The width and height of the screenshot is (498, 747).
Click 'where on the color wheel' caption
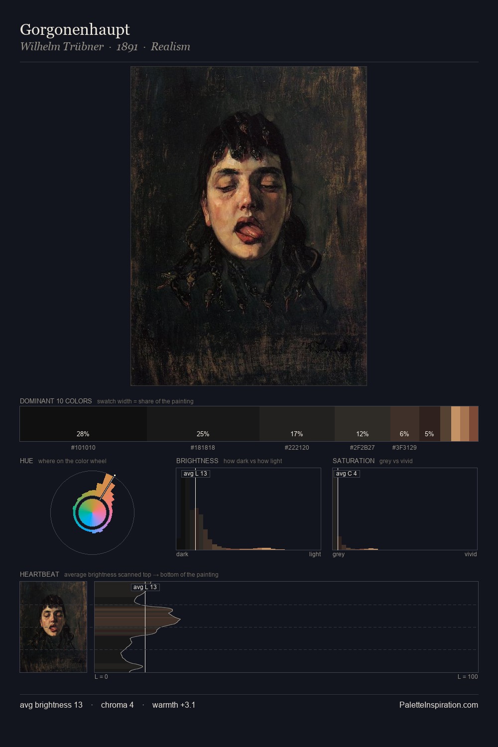72,461
